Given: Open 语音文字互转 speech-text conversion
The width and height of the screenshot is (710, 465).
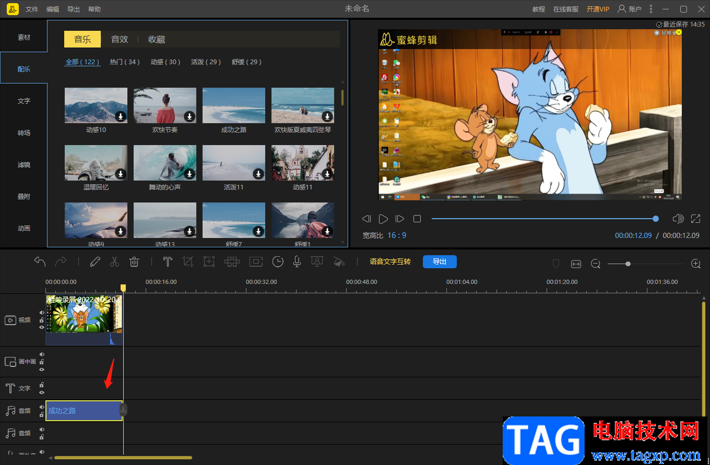Looking at the screenshot, I should point(390,261).
